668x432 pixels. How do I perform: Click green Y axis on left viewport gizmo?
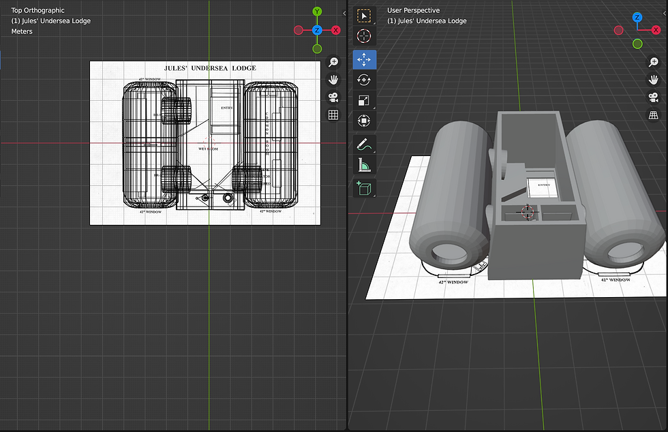(317, 12)
